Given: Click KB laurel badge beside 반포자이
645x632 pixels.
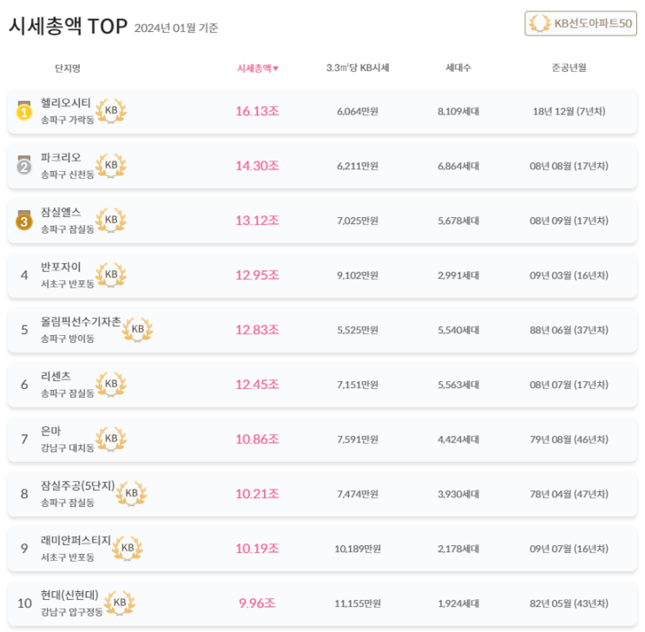Looking at the screenshot, I should (111, 275).
